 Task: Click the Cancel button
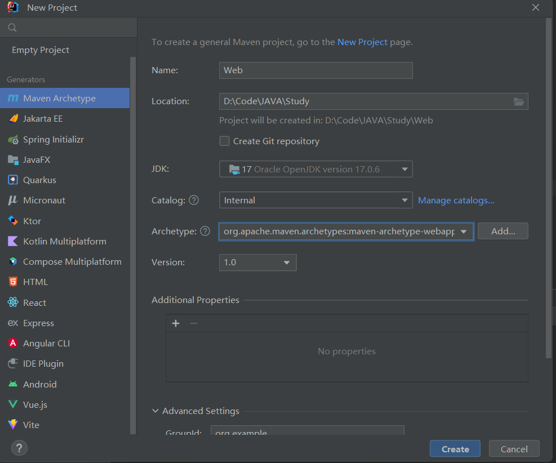tap(514, 449)
